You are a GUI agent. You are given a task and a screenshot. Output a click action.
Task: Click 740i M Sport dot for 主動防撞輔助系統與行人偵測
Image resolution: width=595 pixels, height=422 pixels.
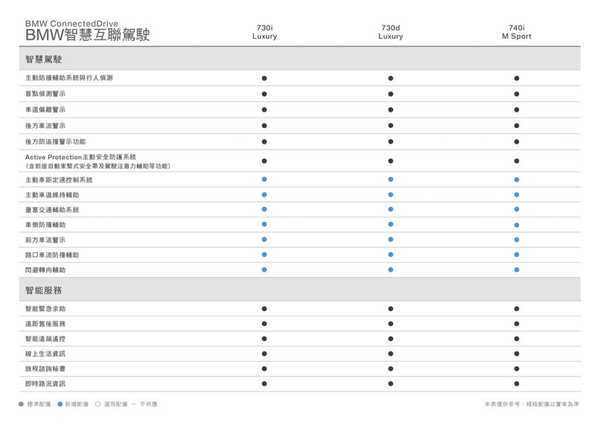[x=516, y=78]
